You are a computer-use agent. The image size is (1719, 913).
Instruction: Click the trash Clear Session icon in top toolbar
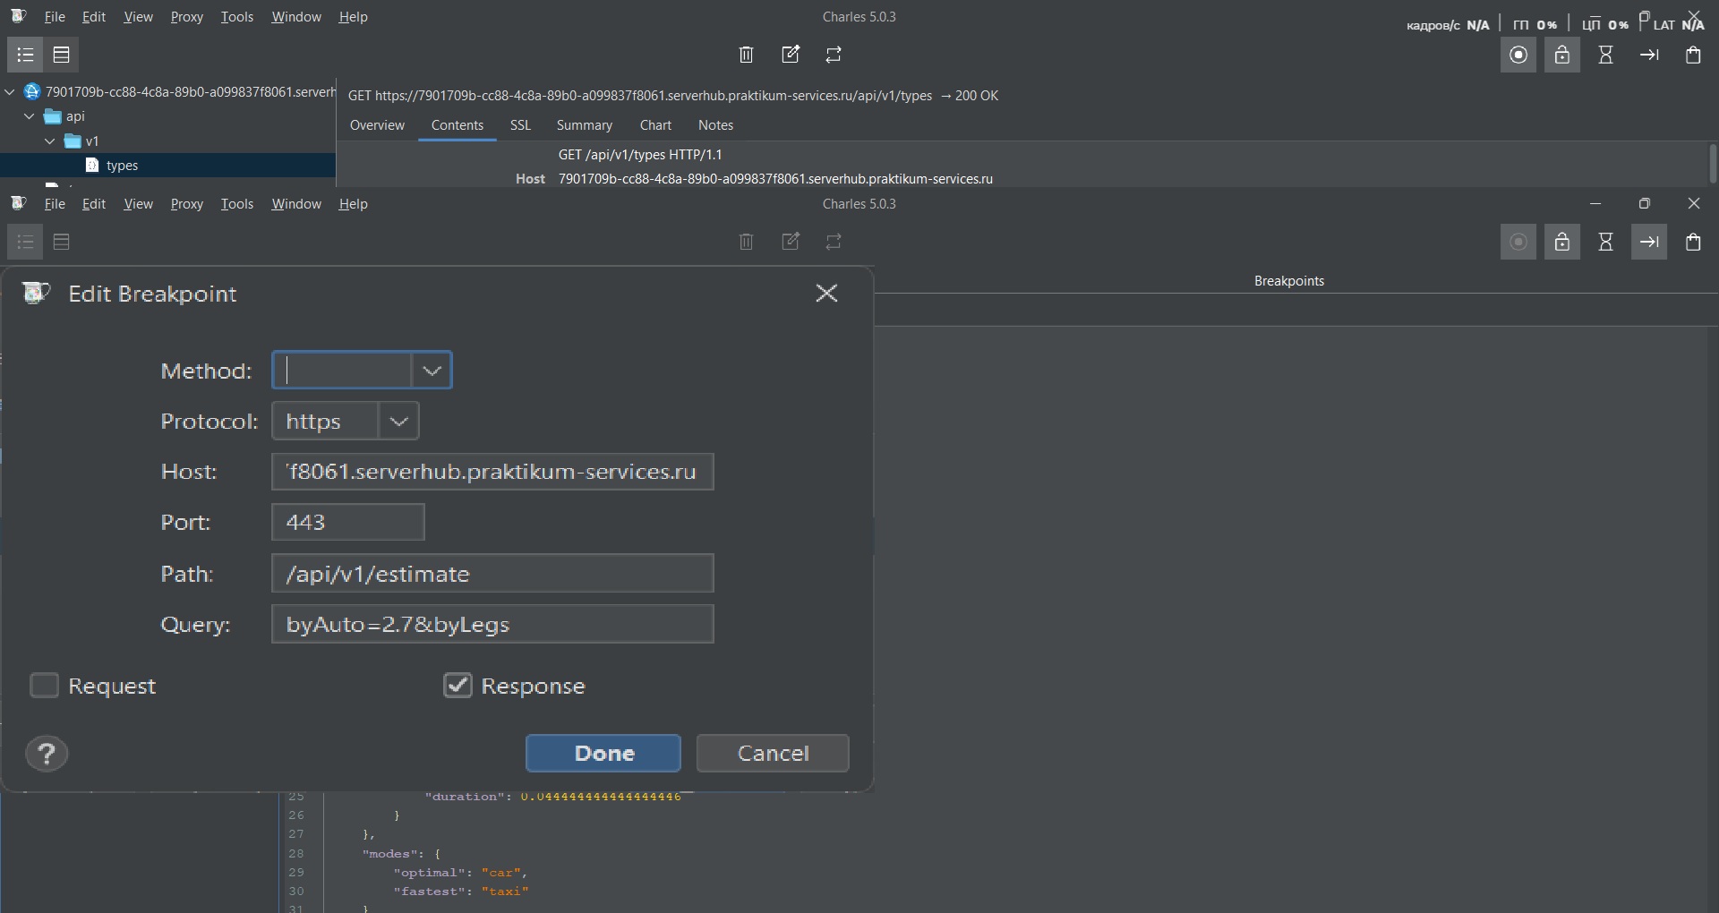point(746,55)
